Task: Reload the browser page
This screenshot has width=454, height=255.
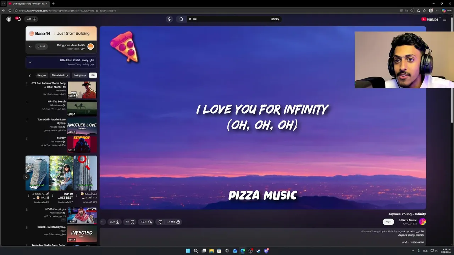Action: click(10, 11)
